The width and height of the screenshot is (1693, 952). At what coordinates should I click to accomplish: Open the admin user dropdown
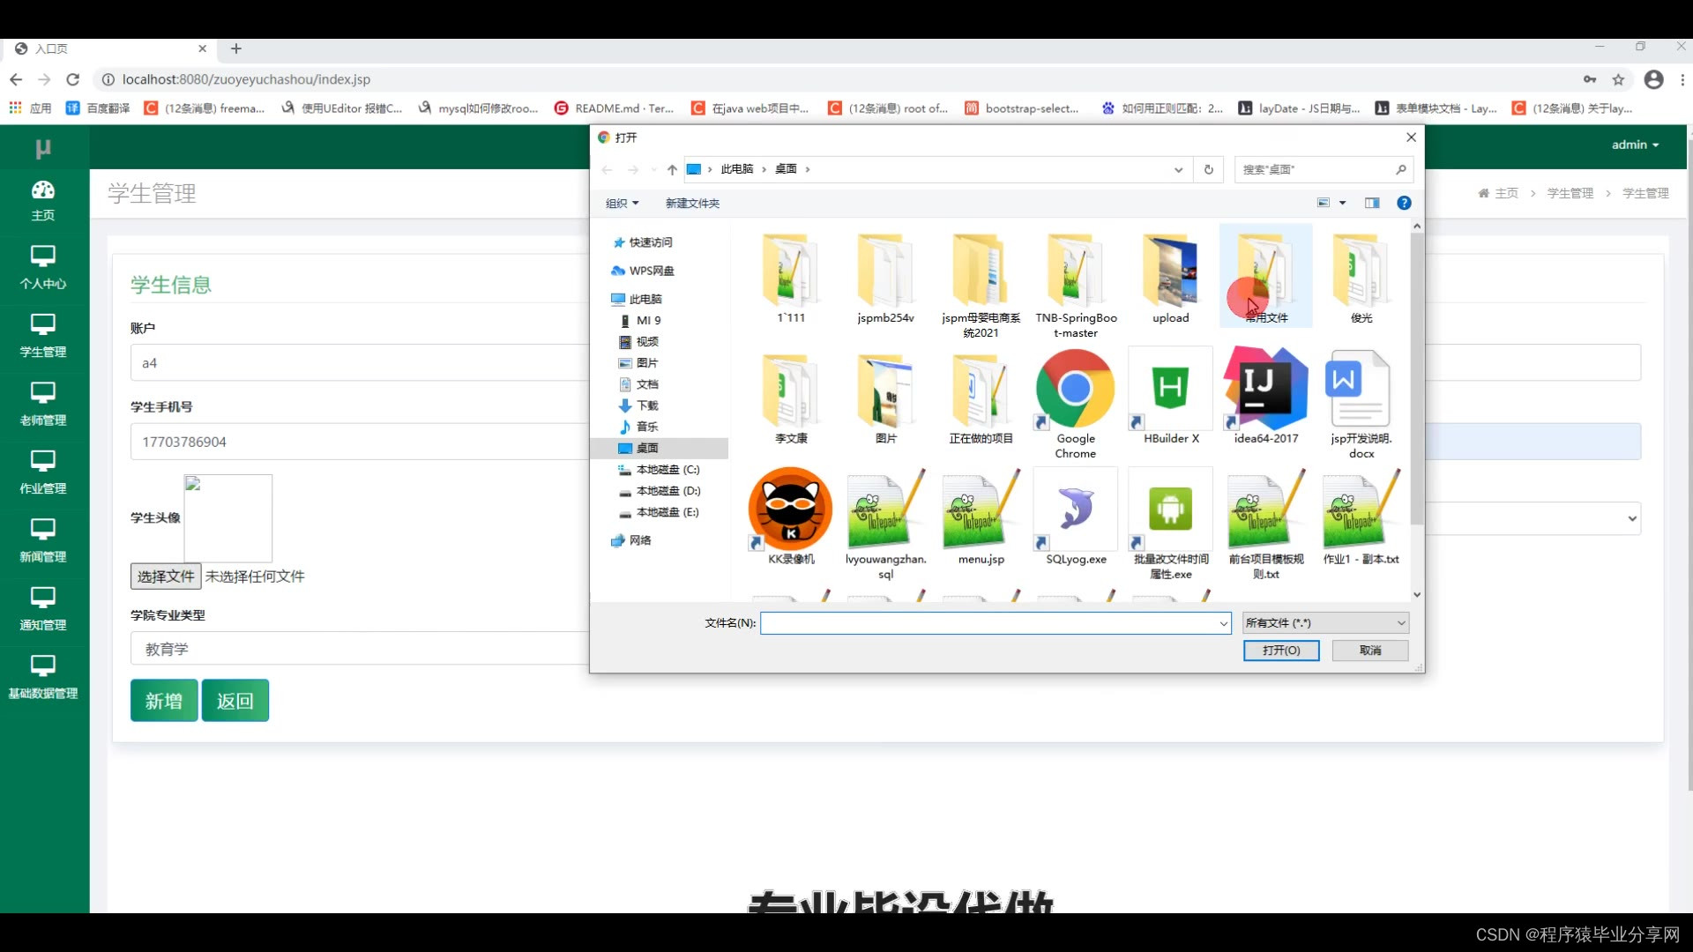[x=1635, y=145]
